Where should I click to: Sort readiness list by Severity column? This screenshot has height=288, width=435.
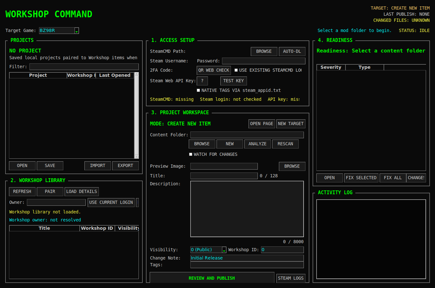point(331,67)
